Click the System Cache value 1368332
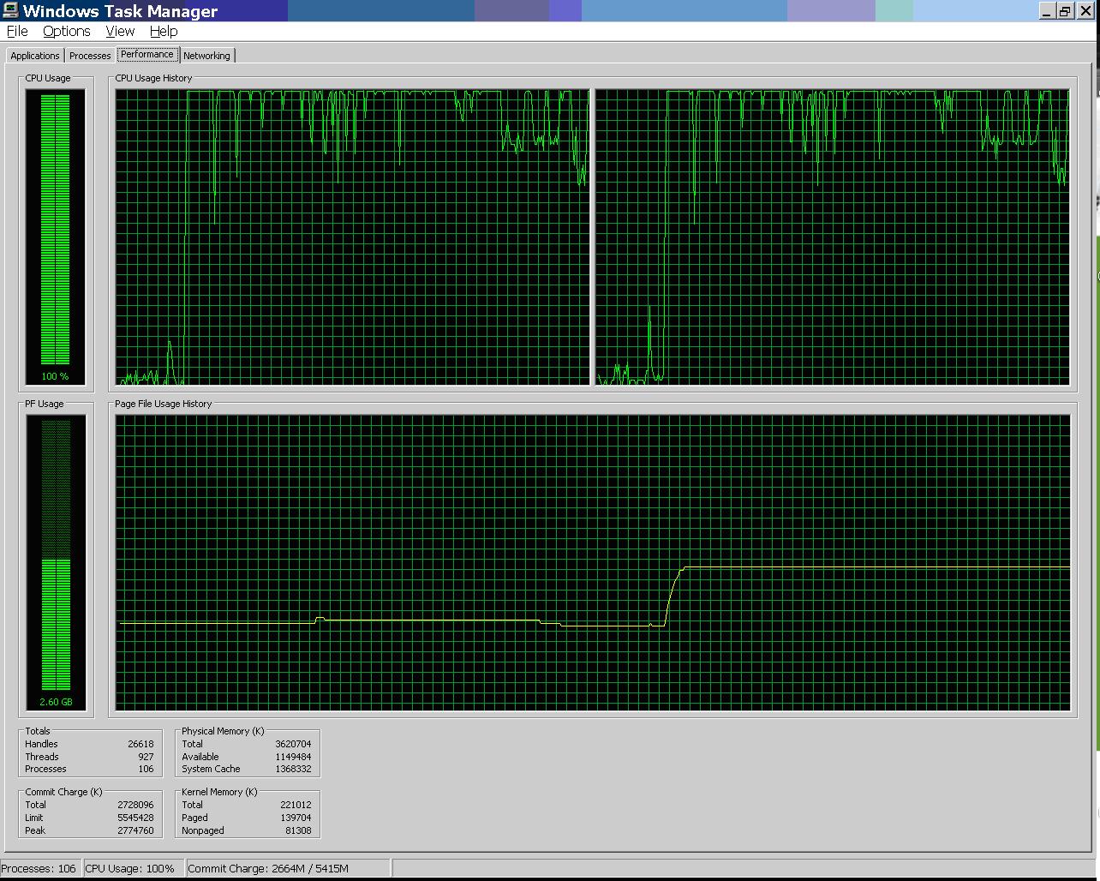 293,769
